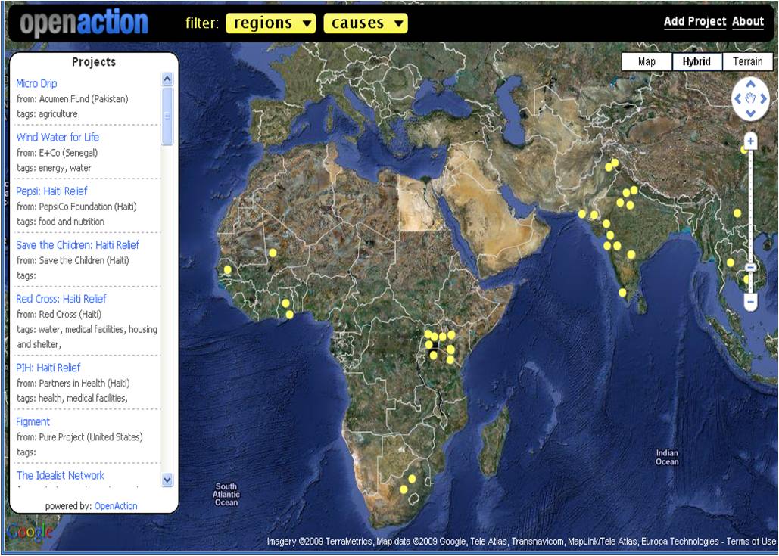This screenshot has width=779, height=556.
Task: Click the Indian Ocean map label
Action: [x=667, y=457]
